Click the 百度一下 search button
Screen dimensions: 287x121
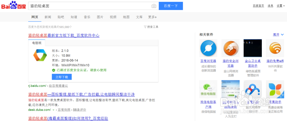pos(171,6)
